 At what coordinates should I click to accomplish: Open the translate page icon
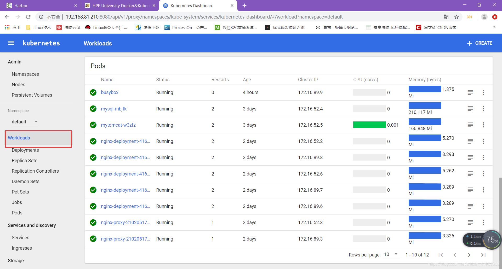click(446, 17)
